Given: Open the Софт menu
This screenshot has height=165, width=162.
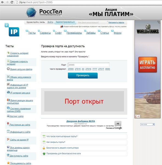Looking at the screenshot, I should 58,33.
